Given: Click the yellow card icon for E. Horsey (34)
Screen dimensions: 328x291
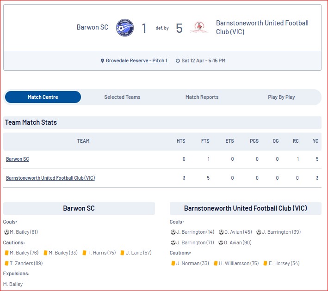Looking at the screenshot, I should [x=265, y=263].
